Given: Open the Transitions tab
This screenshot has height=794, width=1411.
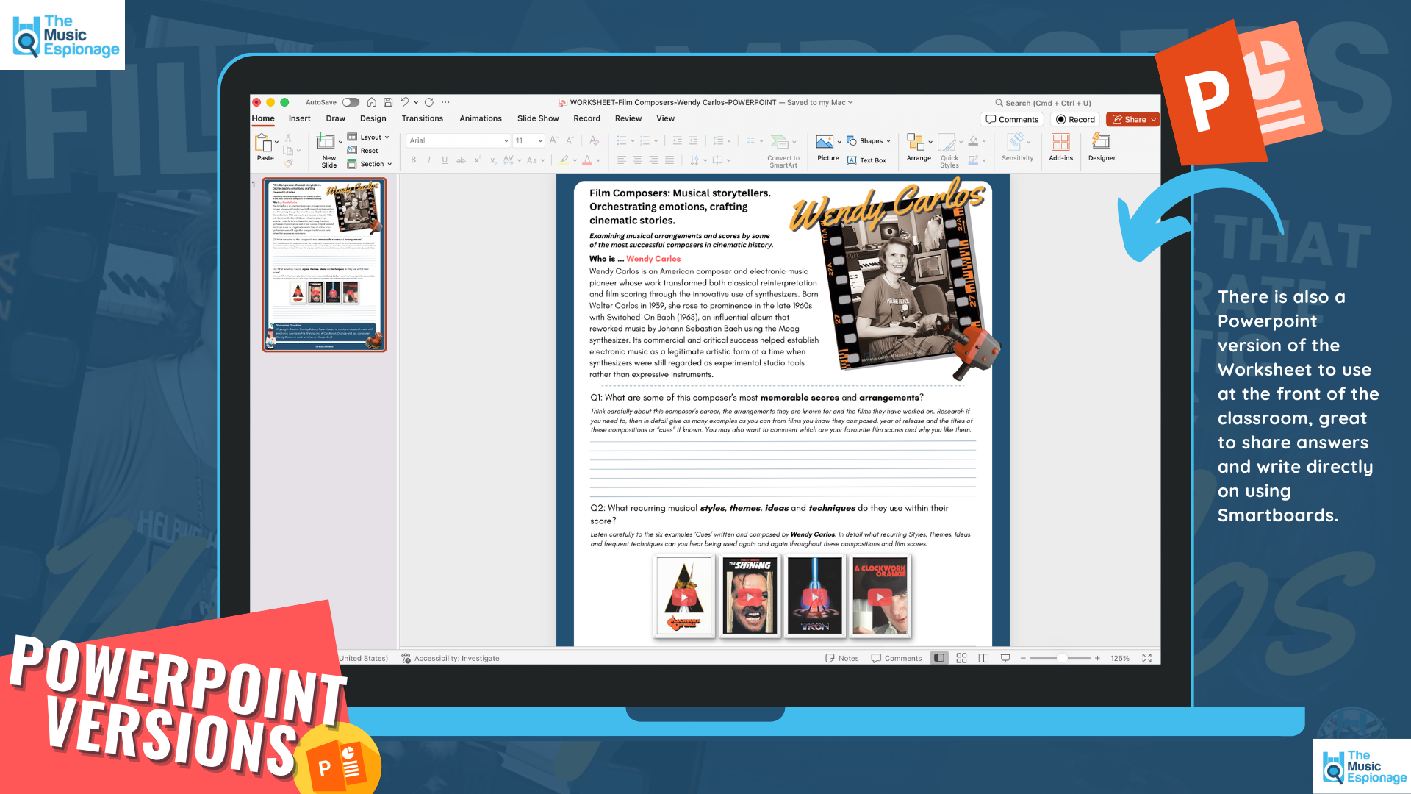Looking at the screenshot, I should coord(422,118).
